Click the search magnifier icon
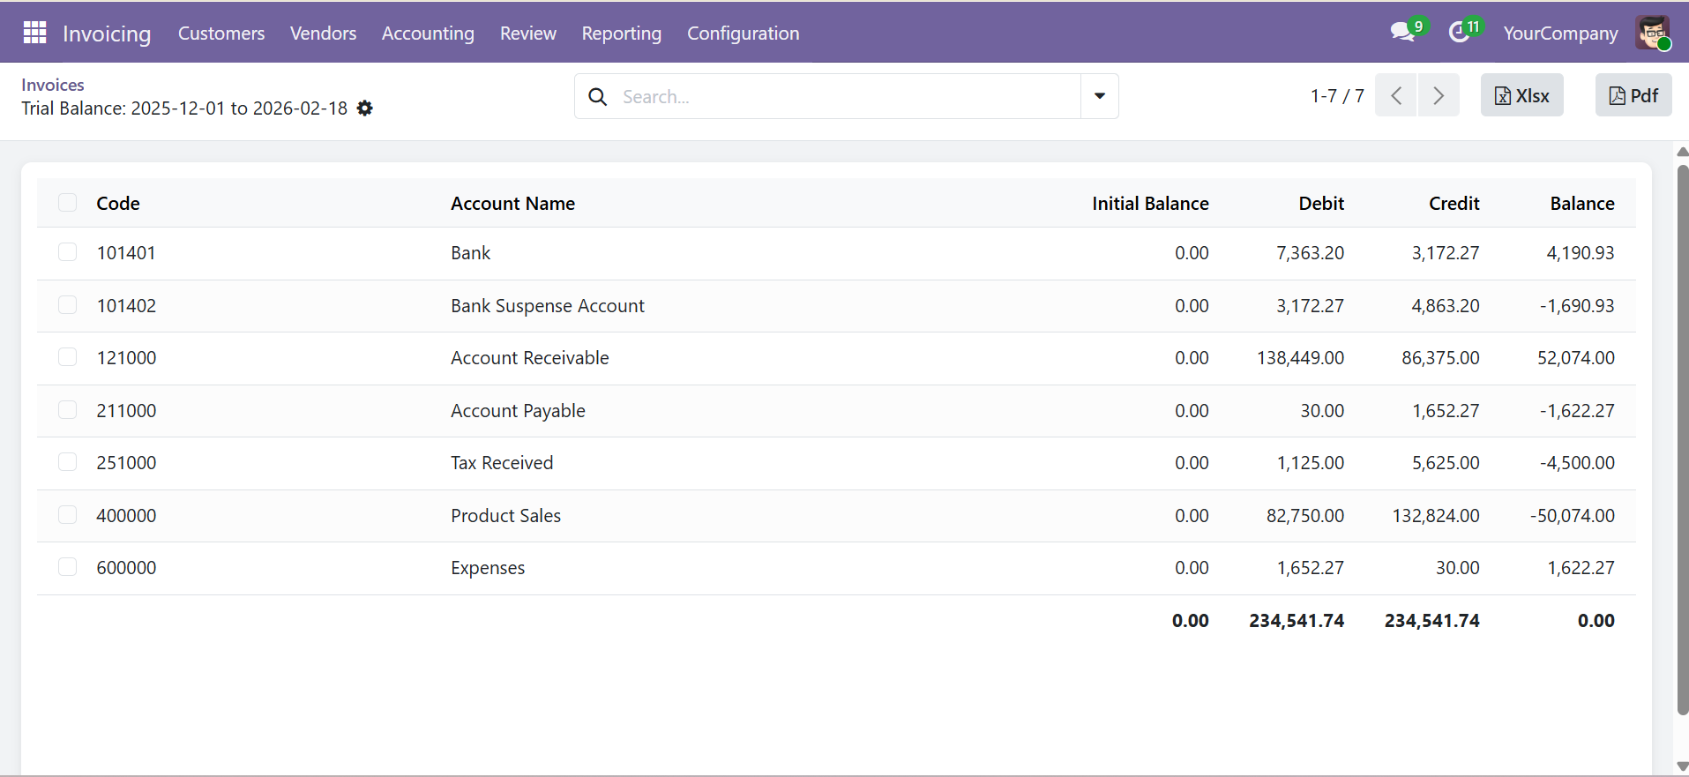This screenshot has height=777, width=1689. (x=598, y=97)
